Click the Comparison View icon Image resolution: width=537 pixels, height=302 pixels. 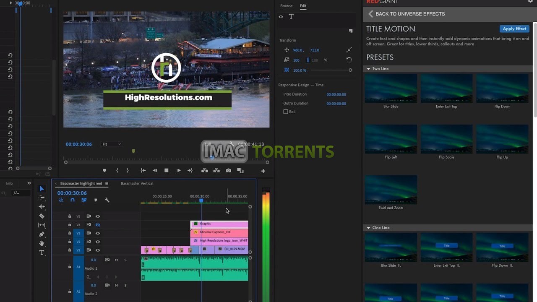(x=240, y=170)
